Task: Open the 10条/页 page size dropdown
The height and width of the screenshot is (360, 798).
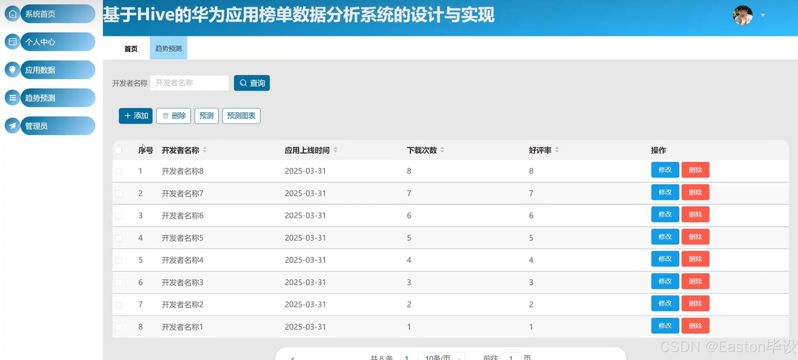Action: [x=442, y=356]
